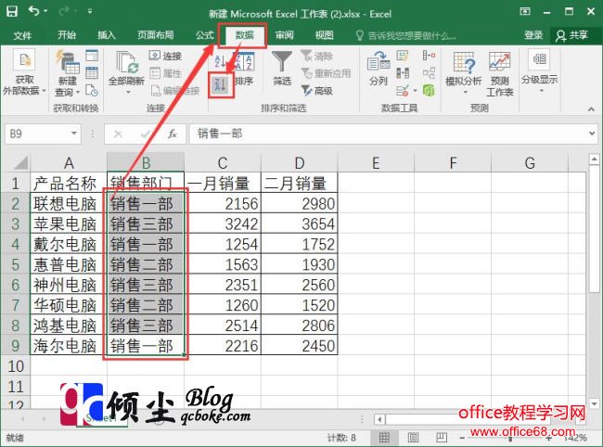Open the Data Validation dropdown arrow
This screenshot has height=447, width=603.
415,91
